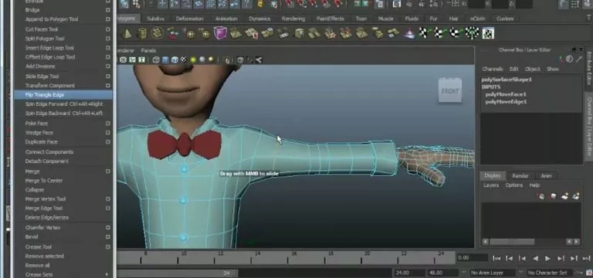Screen dimensions: 593x278
Task: Click the pencil-like icon in Channel Box header
Action: click(579, 59)
